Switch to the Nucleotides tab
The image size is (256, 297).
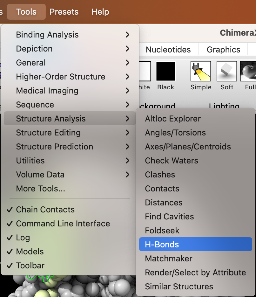tap(168, 50)
